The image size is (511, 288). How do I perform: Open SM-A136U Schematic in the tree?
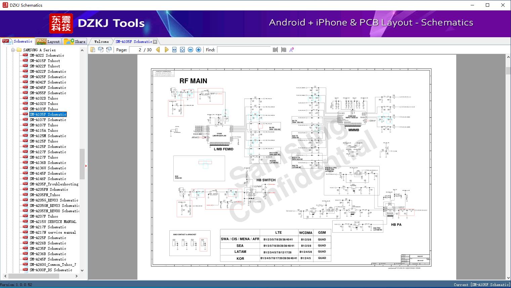point(48,168)
